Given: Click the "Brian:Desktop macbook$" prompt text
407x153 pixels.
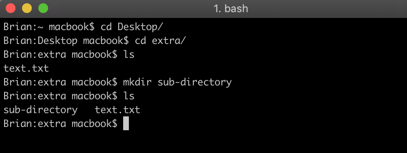Looking at the screenshot, I should pyautogui.click(x=66, y=41).
